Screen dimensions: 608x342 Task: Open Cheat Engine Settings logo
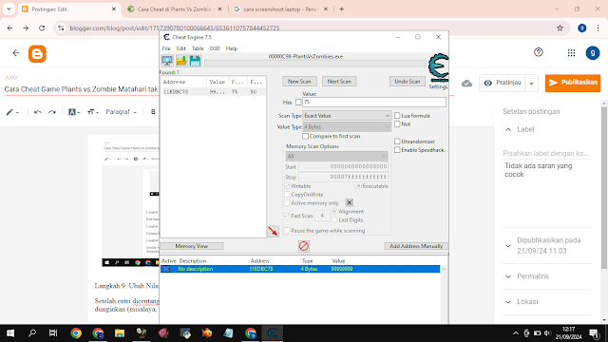point(438,67)
